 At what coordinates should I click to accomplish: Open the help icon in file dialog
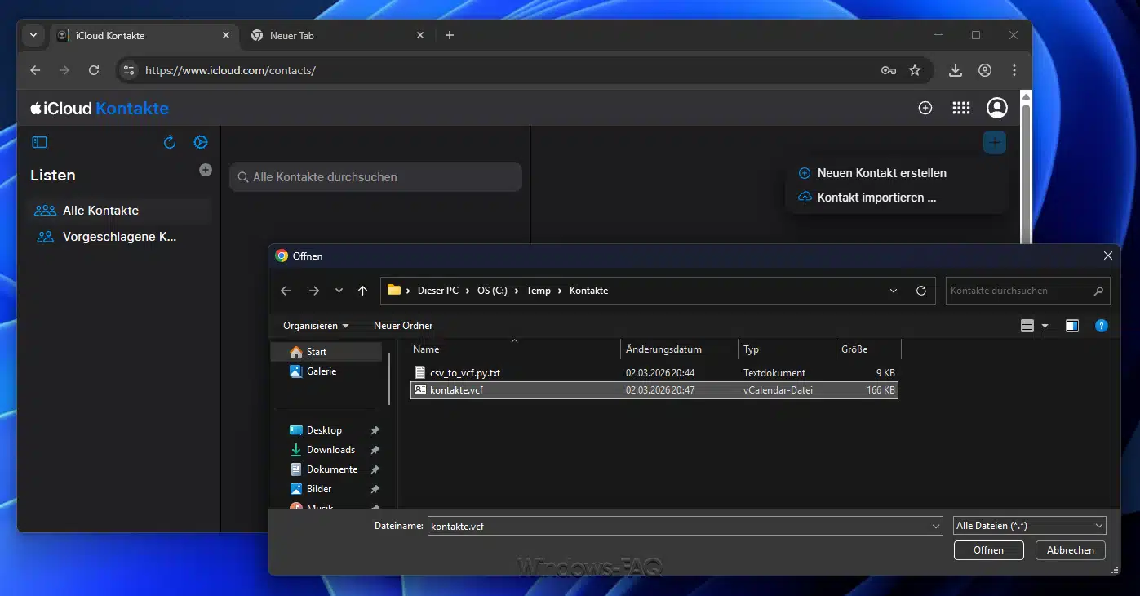pos(1101,326)
